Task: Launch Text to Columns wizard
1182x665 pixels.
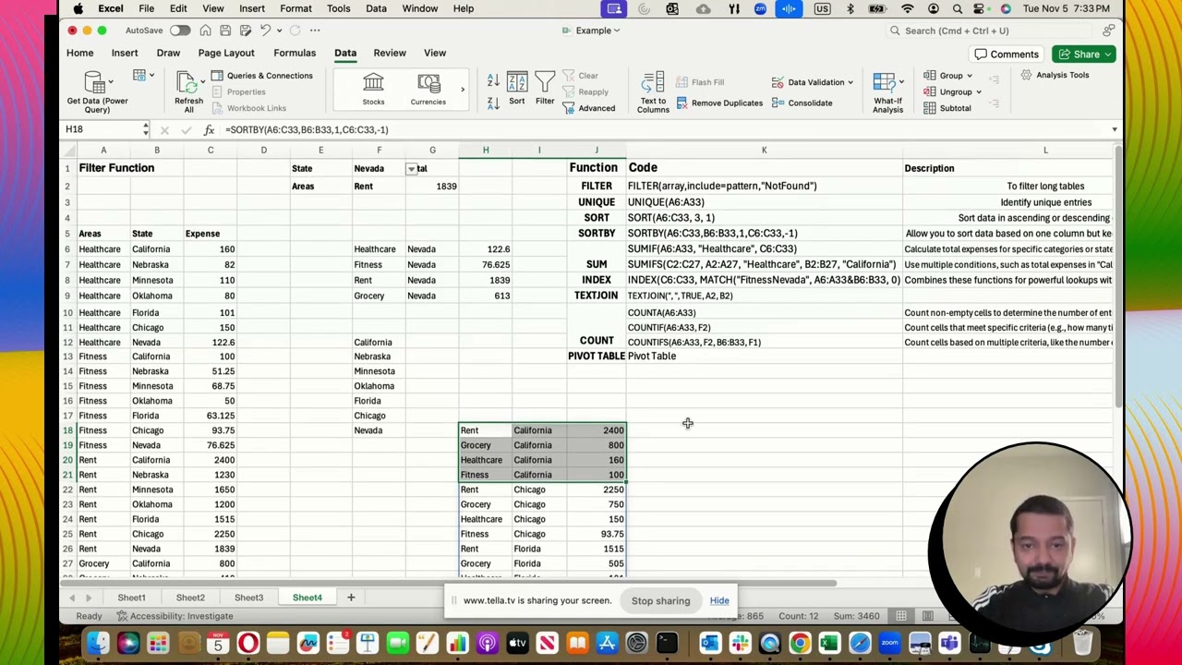Action: 653,92
